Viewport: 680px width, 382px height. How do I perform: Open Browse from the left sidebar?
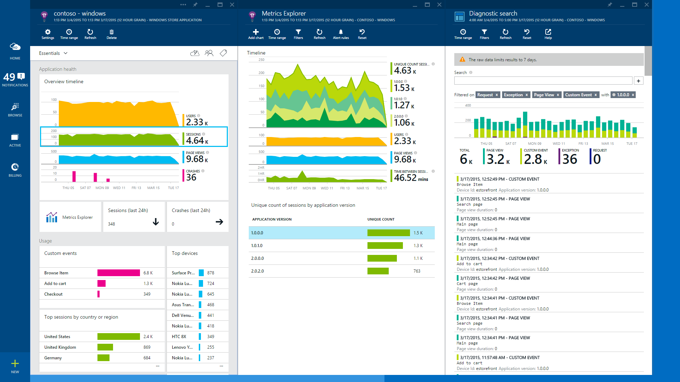point(15,110)
